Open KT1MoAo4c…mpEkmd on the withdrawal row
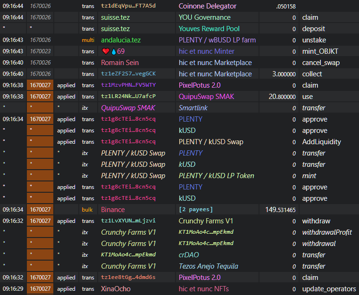 206,243
